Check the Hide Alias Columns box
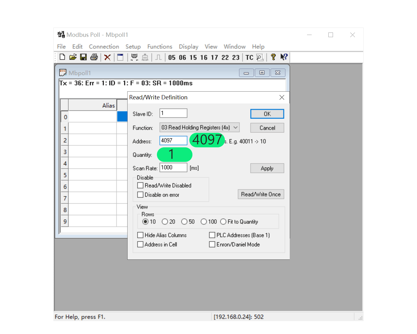Viewport: 417px width, 334px height. point(141,235)
